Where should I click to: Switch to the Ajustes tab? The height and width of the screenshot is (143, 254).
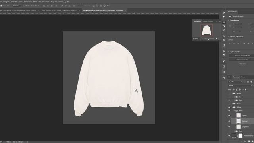pyautogui.click(x=205, y=21)
